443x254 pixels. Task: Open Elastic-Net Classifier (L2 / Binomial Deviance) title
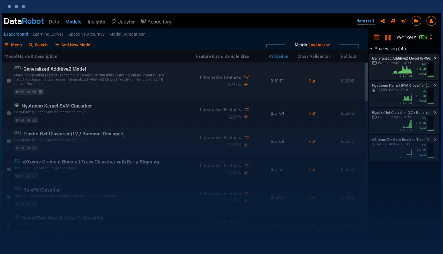click(x=74, y=134)
